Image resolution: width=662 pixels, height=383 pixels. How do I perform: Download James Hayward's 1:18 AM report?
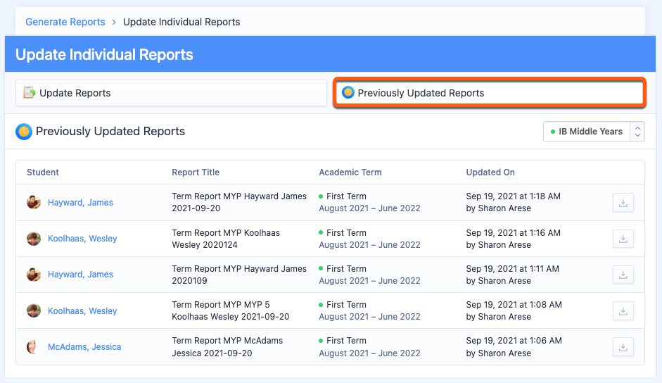click(x=623, y=203)
